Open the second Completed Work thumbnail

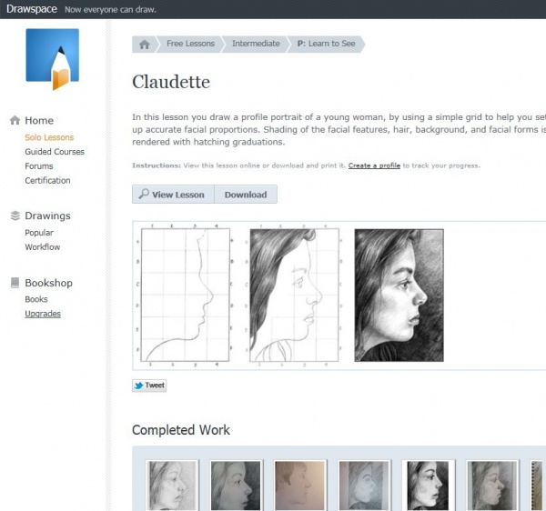pos(236,486)
